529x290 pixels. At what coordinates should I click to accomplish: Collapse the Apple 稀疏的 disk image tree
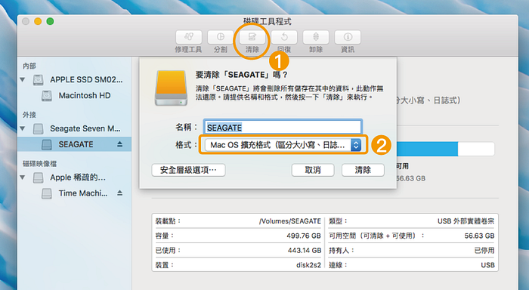coord(23,177)
